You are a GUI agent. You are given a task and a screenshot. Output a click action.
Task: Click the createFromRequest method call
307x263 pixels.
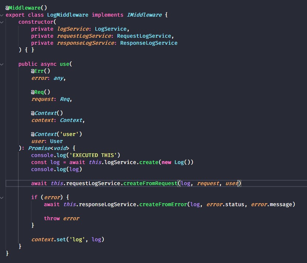150,183
